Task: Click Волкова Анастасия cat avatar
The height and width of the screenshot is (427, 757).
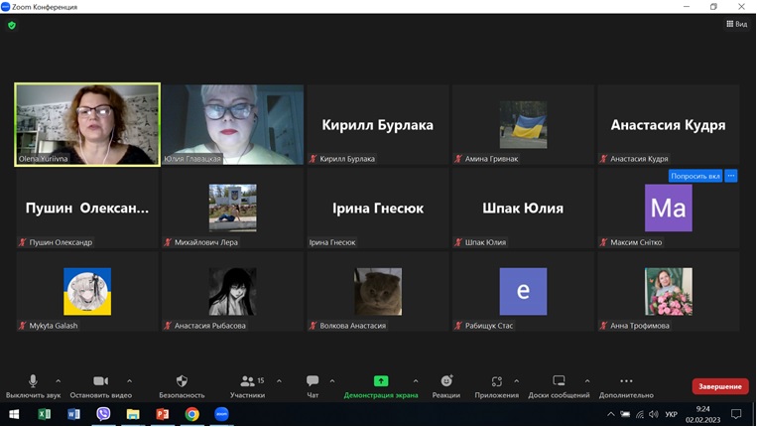Action: pyautogui.click(x=378, y=291)
